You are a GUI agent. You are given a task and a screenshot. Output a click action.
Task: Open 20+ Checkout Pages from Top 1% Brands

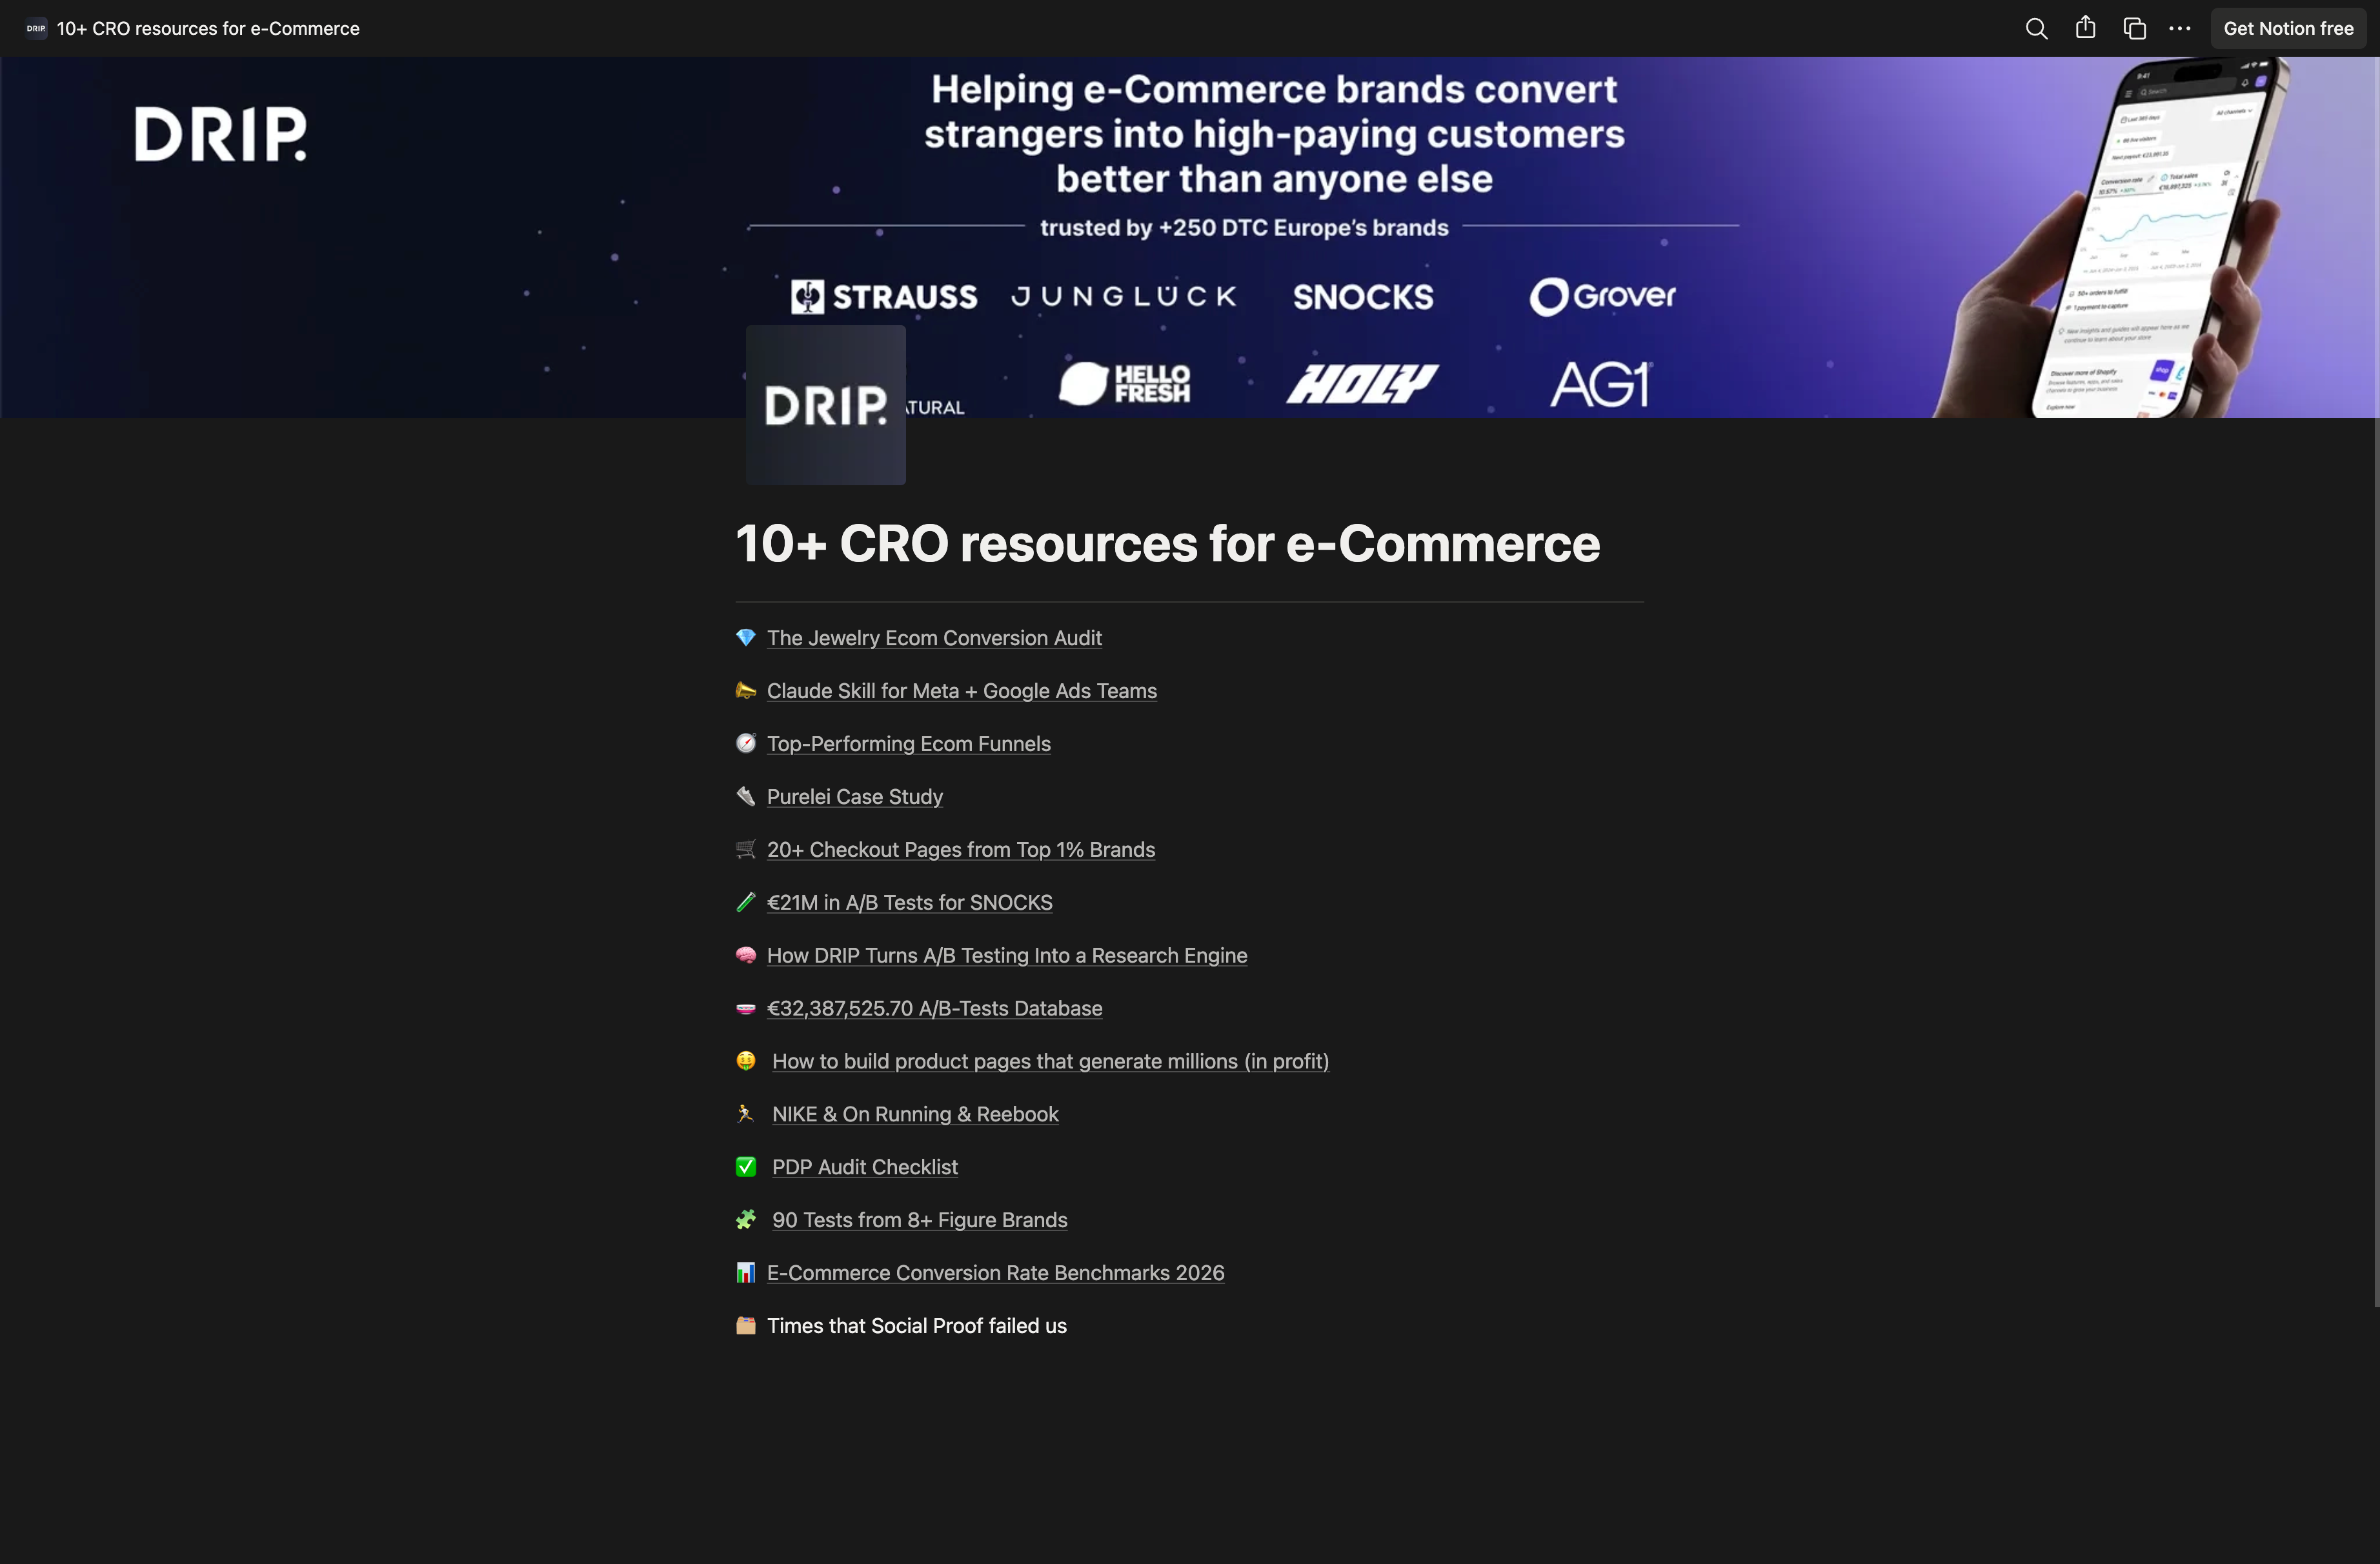[960, 850]
